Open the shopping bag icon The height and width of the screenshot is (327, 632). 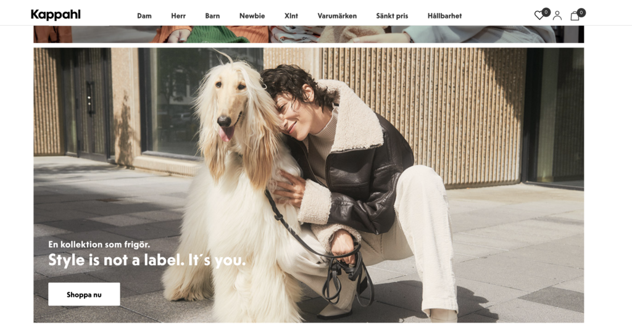575,16
